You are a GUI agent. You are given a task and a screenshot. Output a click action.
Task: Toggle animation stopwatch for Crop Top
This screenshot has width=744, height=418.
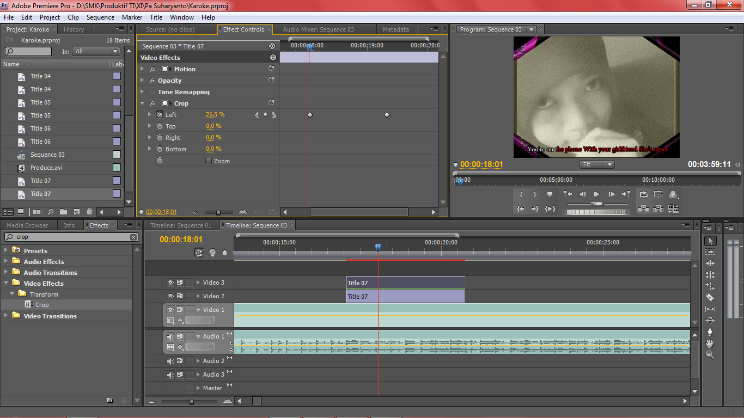[x=160, y=126]
